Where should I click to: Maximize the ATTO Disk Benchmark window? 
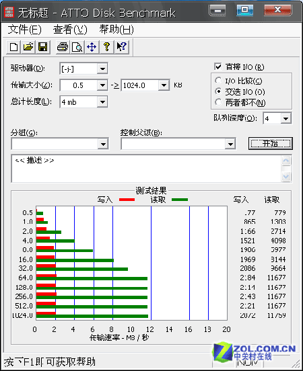[244, 10]
